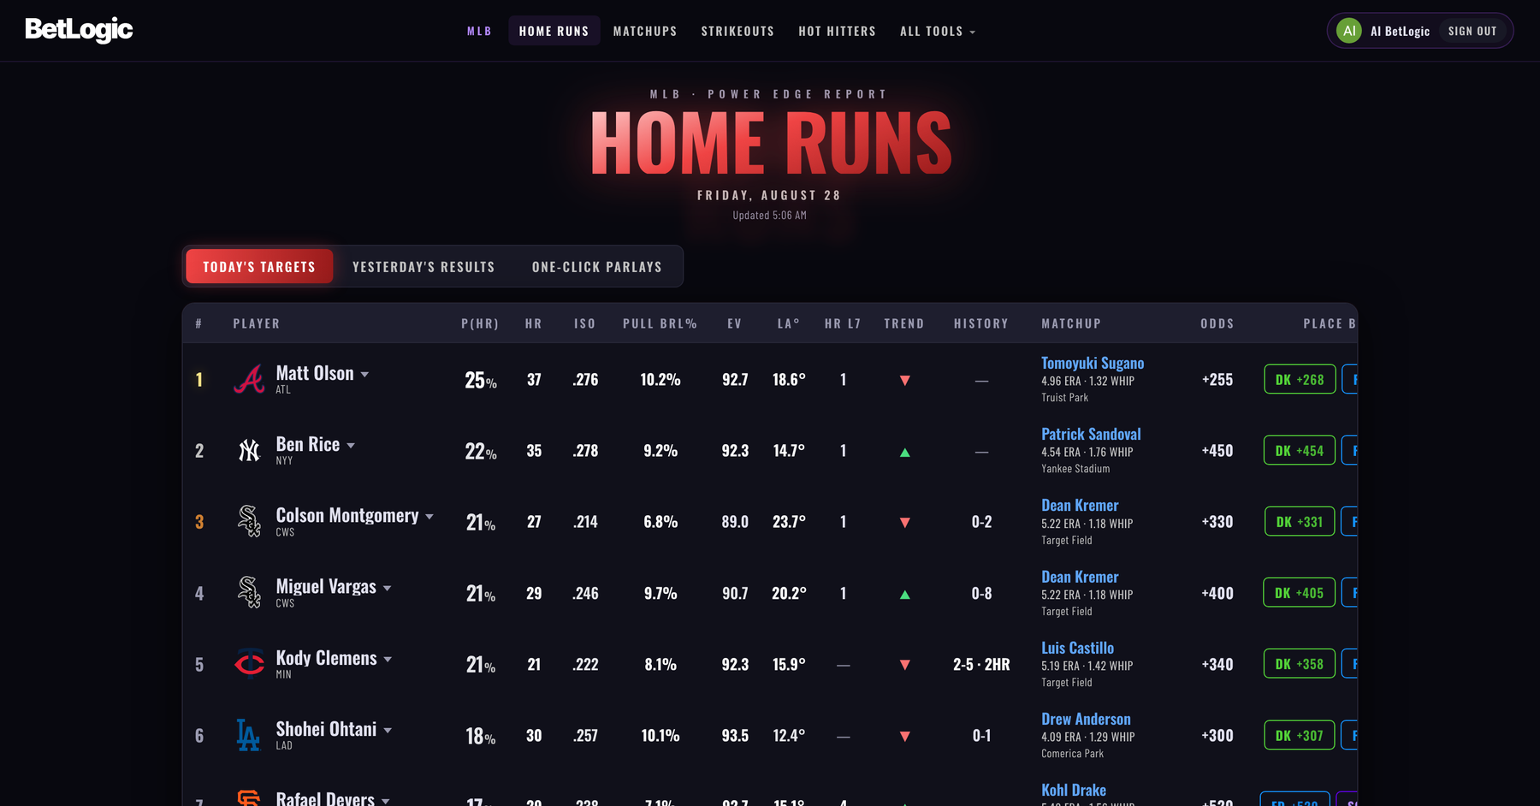Open the Tomoyuki Sugano pitcher link

coord(1093,363)
